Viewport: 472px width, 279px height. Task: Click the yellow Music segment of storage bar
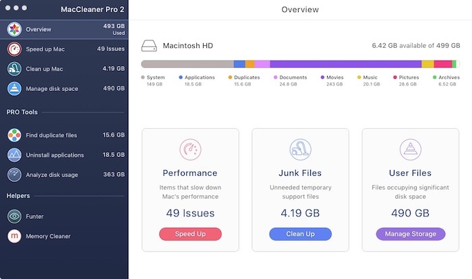(x=427, y=64)
